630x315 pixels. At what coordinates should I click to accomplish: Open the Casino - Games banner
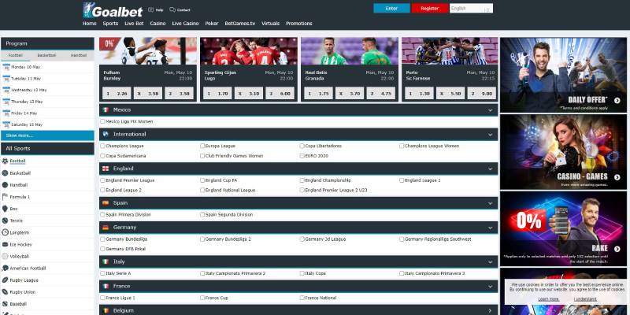pyautogui.click(x=563, y=152)
